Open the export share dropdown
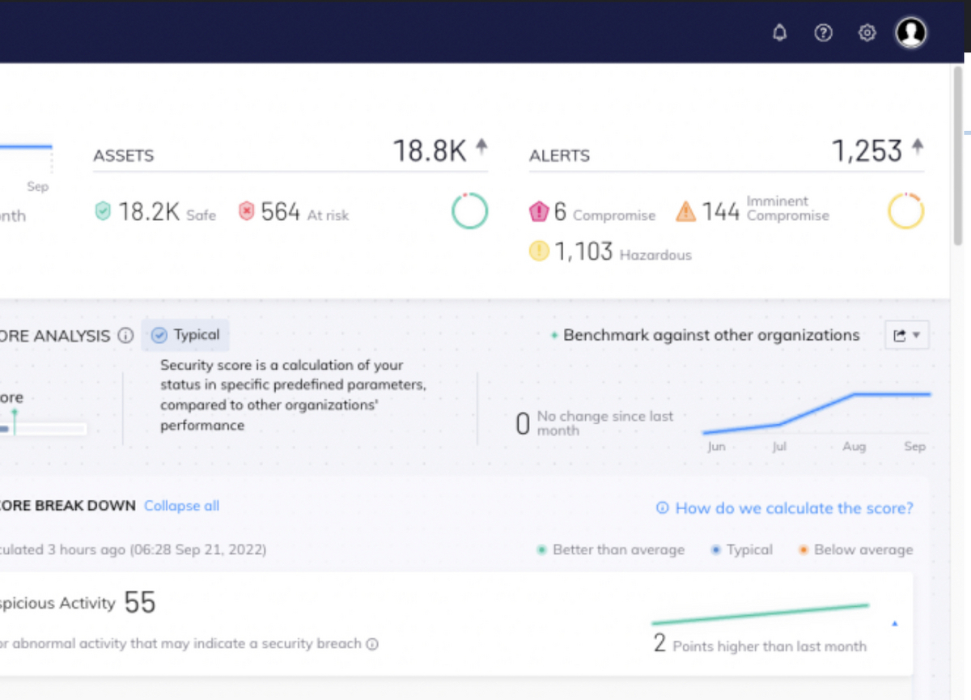 (x=906, y=335)
